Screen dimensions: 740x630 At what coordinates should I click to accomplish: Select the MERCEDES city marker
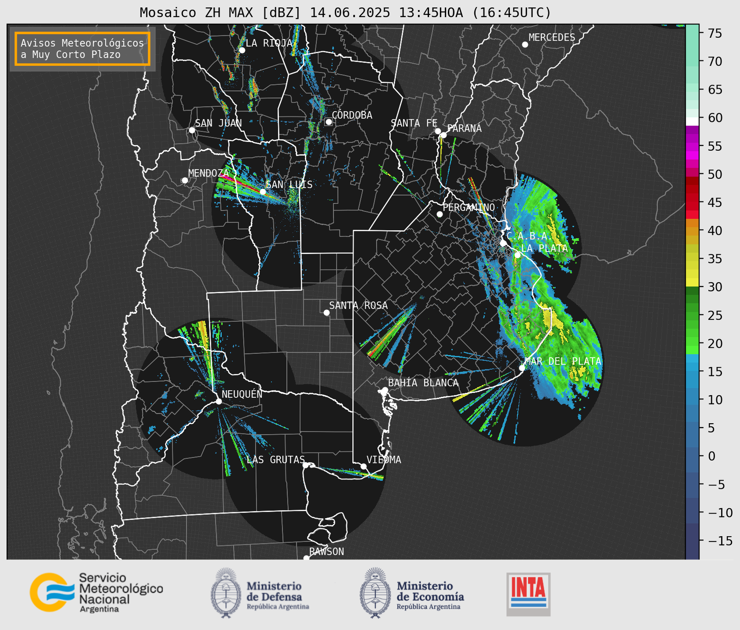525,45
